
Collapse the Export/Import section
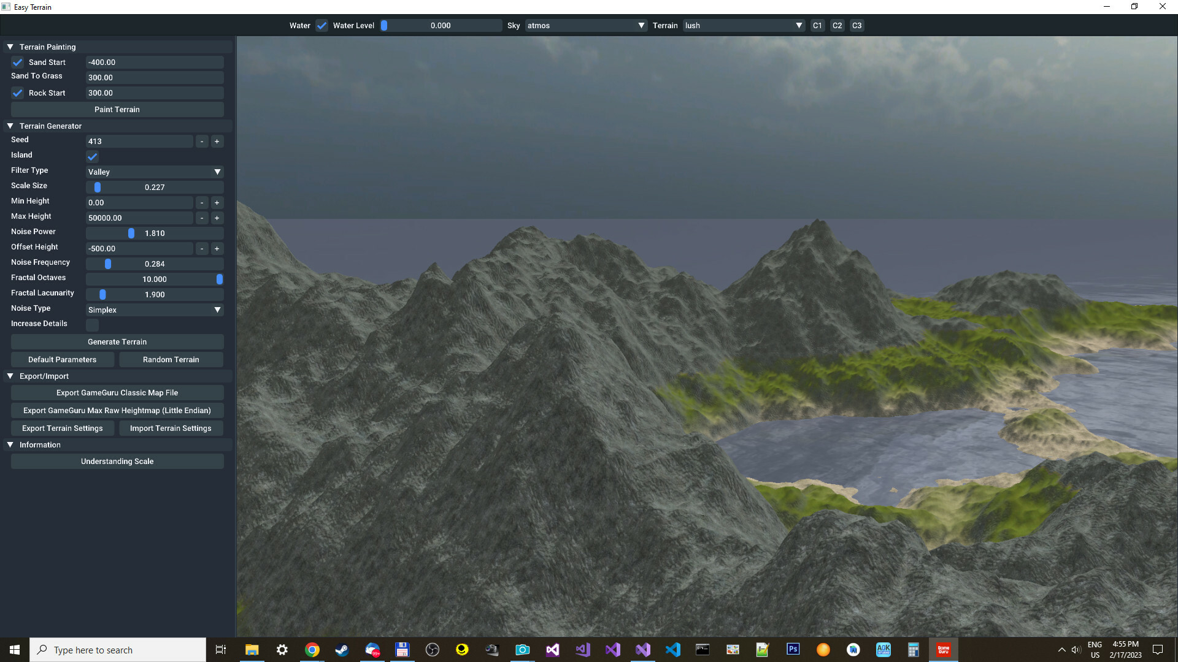(x=10, y=376)
